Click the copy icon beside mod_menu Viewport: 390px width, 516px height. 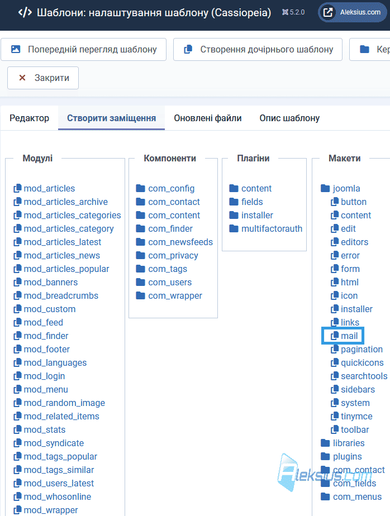(17, 389)
